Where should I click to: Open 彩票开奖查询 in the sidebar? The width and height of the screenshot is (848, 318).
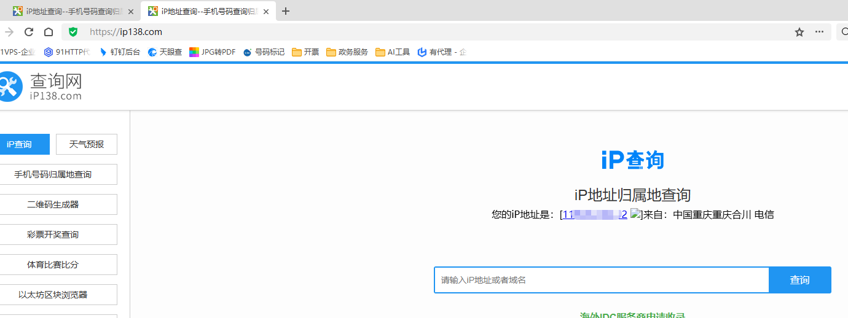pyautogui.click(x=58, y=235)
